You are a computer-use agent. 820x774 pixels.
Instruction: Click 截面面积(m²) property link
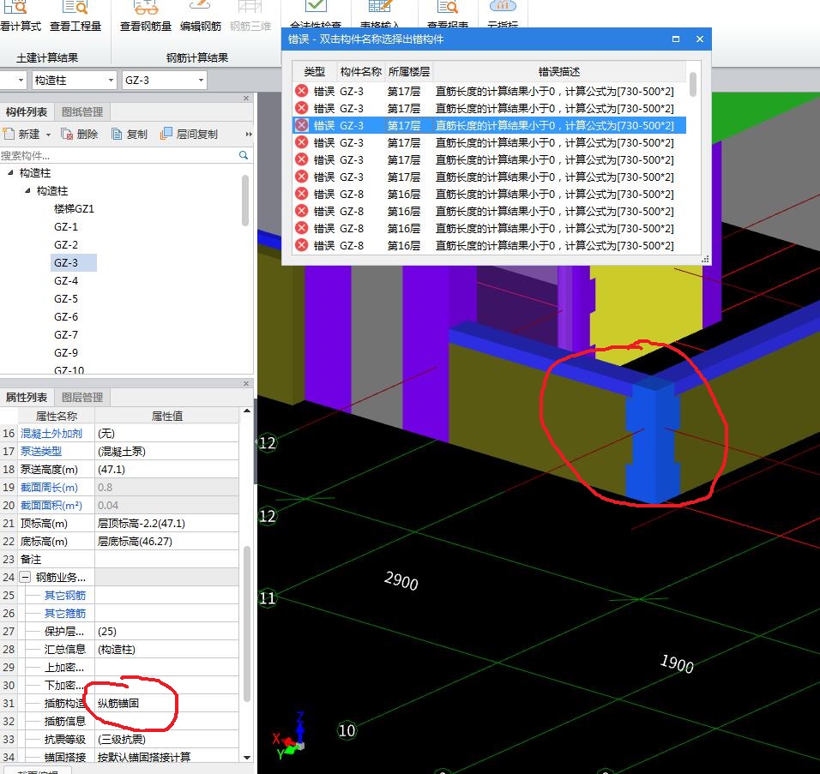tap(51, 506)
